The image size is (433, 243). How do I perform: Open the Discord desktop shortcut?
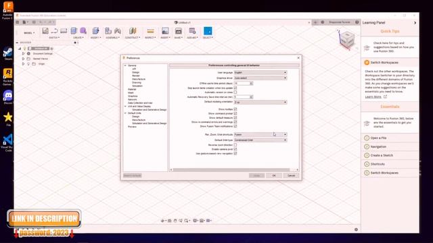click(7, 97)
